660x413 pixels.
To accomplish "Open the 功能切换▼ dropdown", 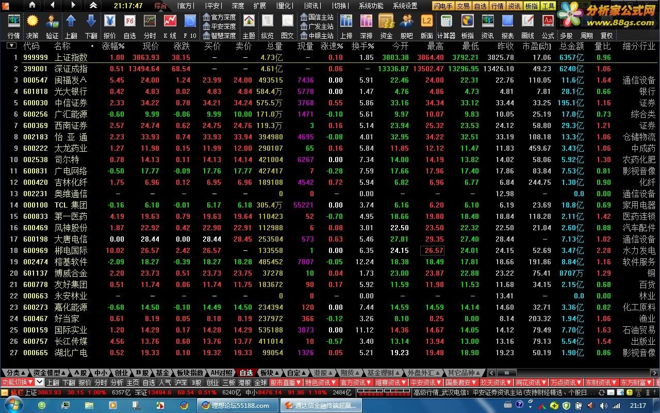I will (17, 383).
